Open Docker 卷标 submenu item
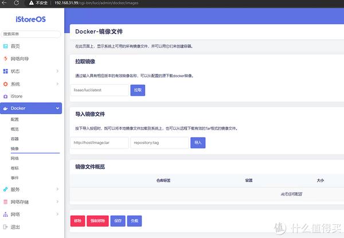Image resolution: width=344 pixels, height=238 pixels. coord(15,168)
